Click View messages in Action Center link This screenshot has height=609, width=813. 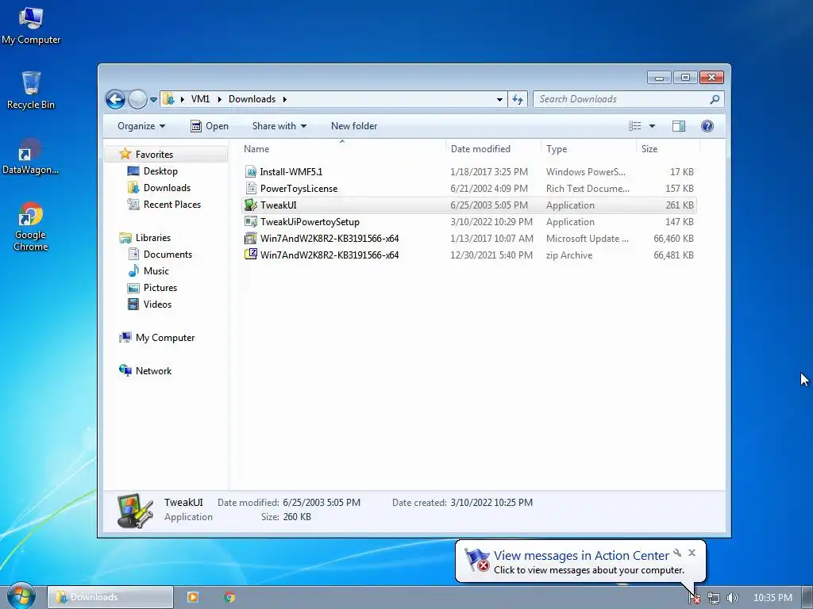tap(581, 555)
